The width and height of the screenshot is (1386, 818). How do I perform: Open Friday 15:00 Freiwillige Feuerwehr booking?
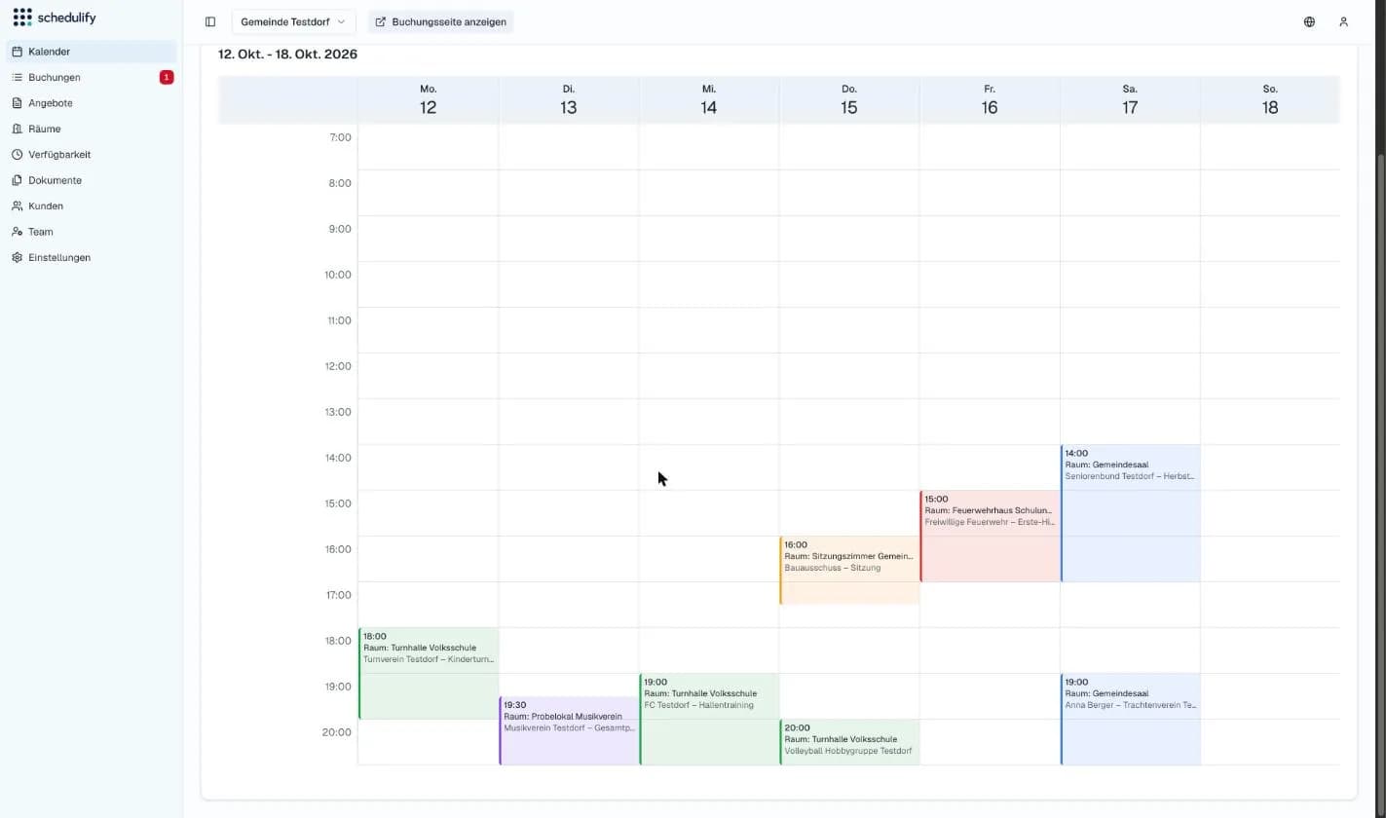[x=990, y=536]
